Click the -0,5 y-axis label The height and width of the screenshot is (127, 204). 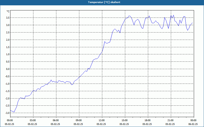(7, 76)
